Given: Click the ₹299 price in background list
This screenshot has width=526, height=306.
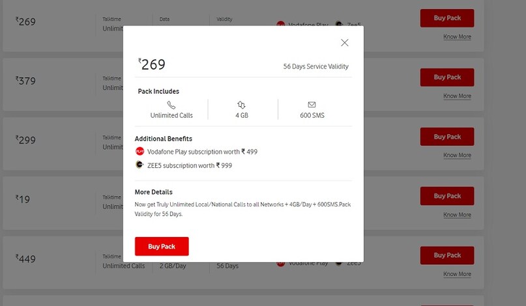Looking at the screenshot, I should point(25,140).
